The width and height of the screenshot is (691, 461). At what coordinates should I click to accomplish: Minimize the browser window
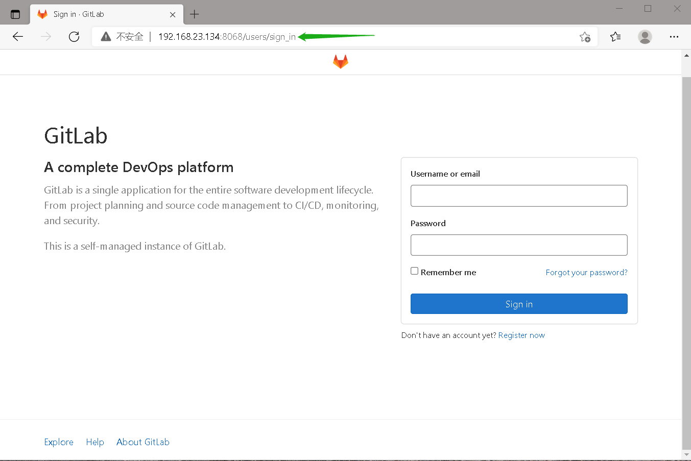click(x=619, y=9)
